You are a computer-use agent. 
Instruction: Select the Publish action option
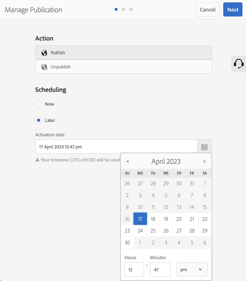(x=123, y=53)
